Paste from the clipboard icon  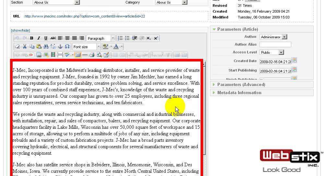[39, 47]
